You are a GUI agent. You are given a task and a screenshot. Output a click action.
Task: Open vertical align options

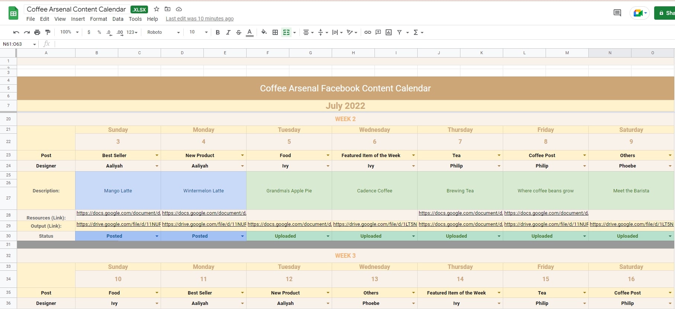coord(323,32)
